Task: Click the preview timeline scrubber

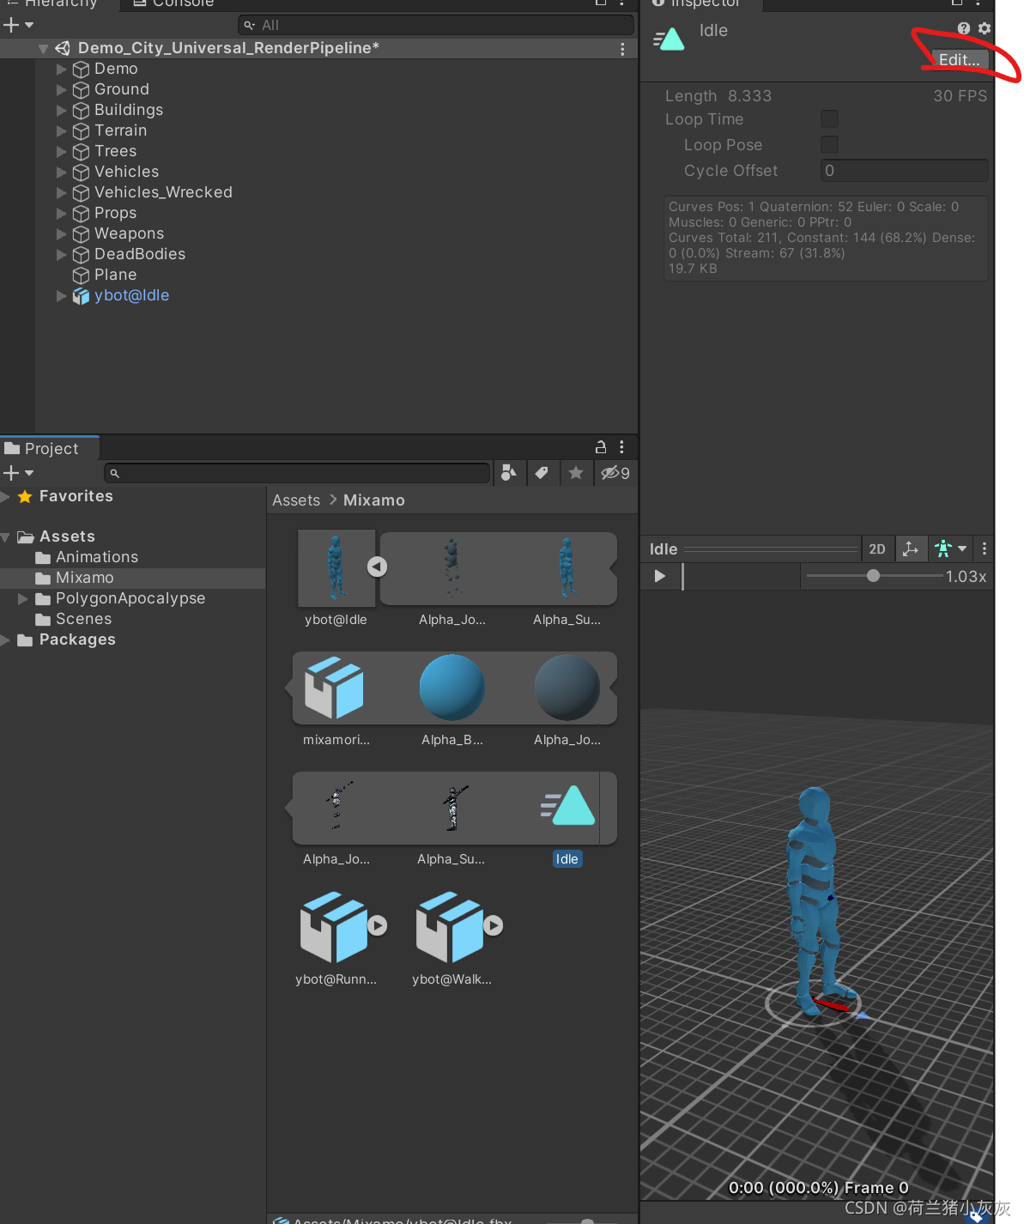Action: (683, 576)
